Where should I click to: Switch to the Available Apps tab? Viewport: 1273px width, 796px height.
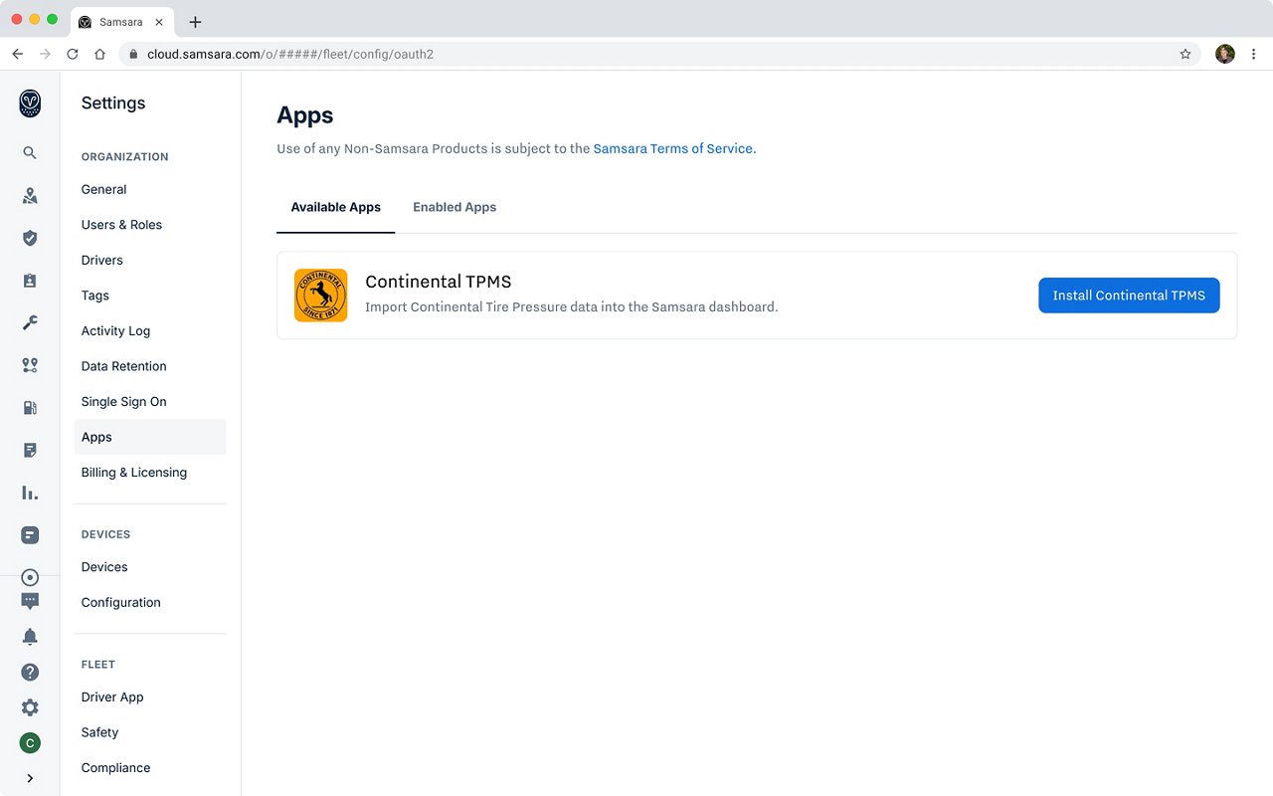point(335,207)
